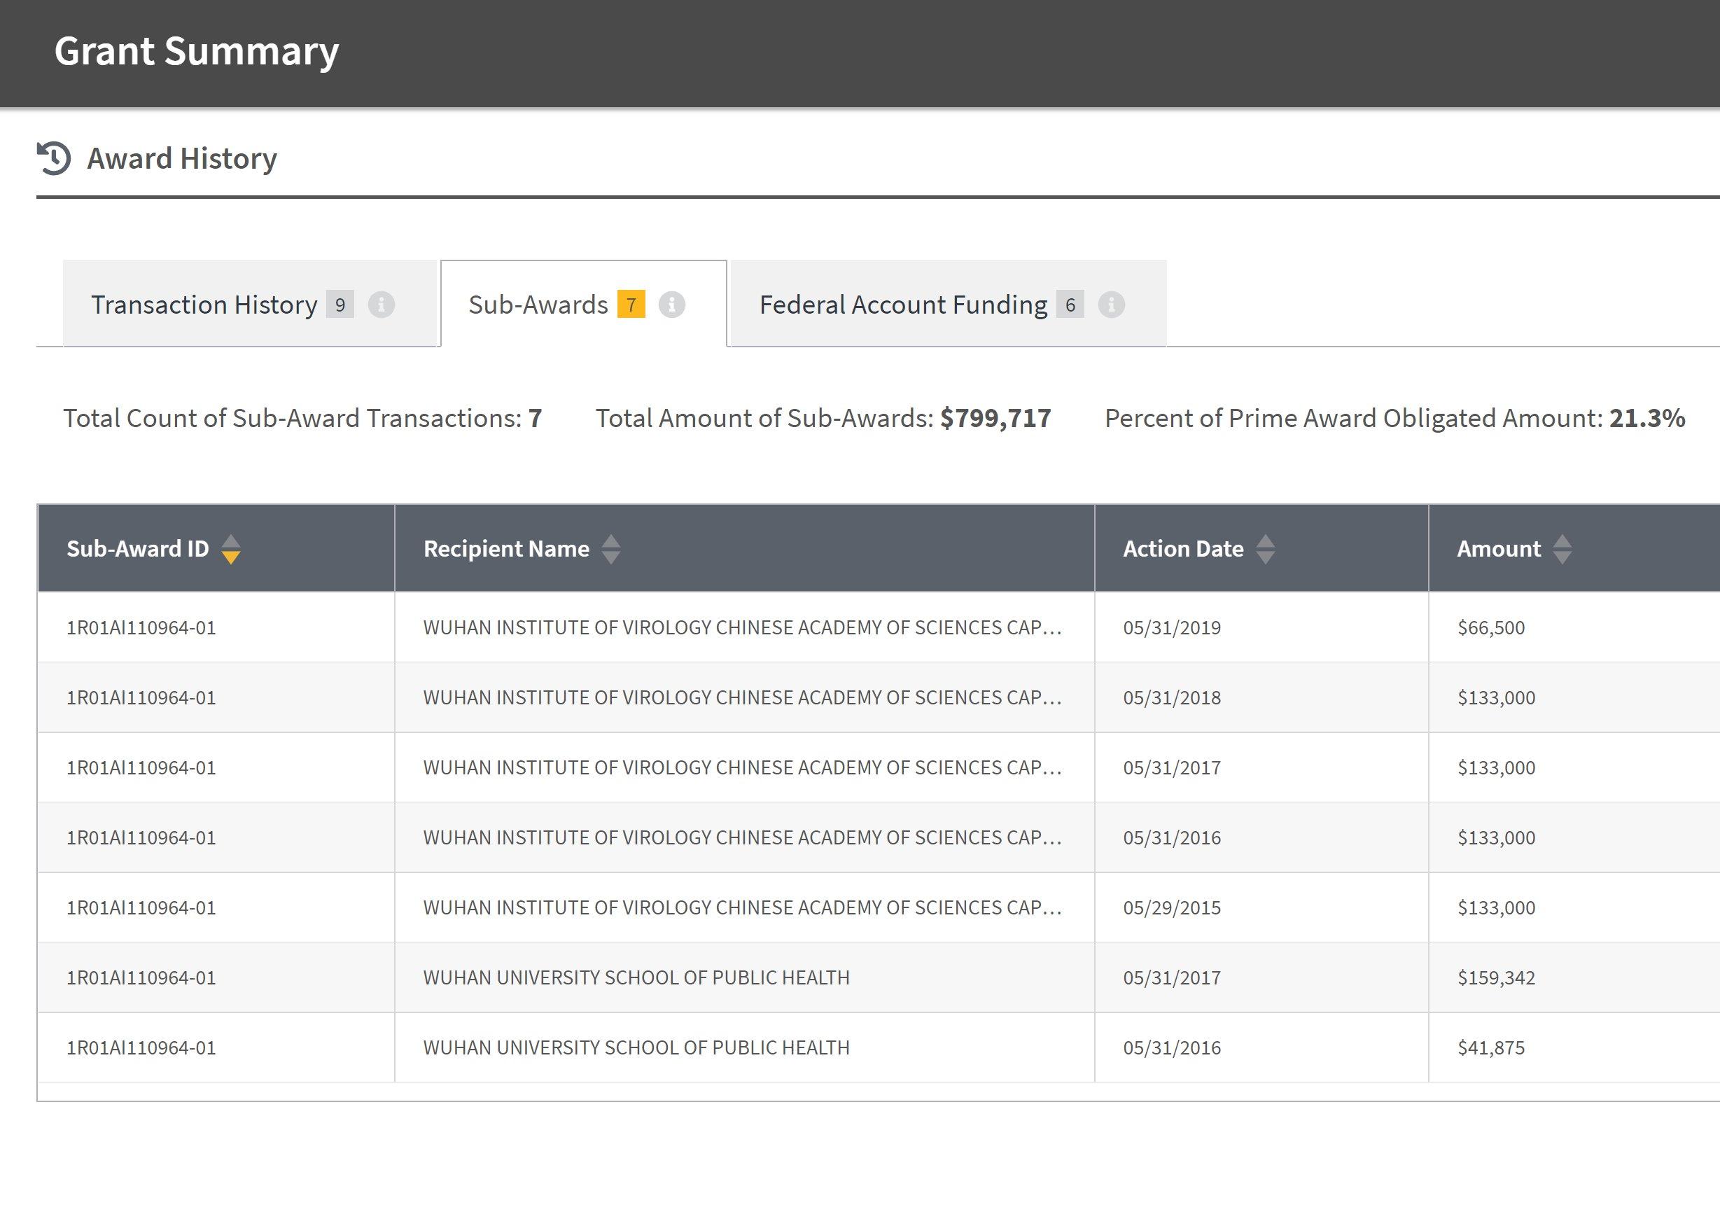Click the Award History clock icon
The height and width of the screenshot is (1205, 1720).
[54, 158]
